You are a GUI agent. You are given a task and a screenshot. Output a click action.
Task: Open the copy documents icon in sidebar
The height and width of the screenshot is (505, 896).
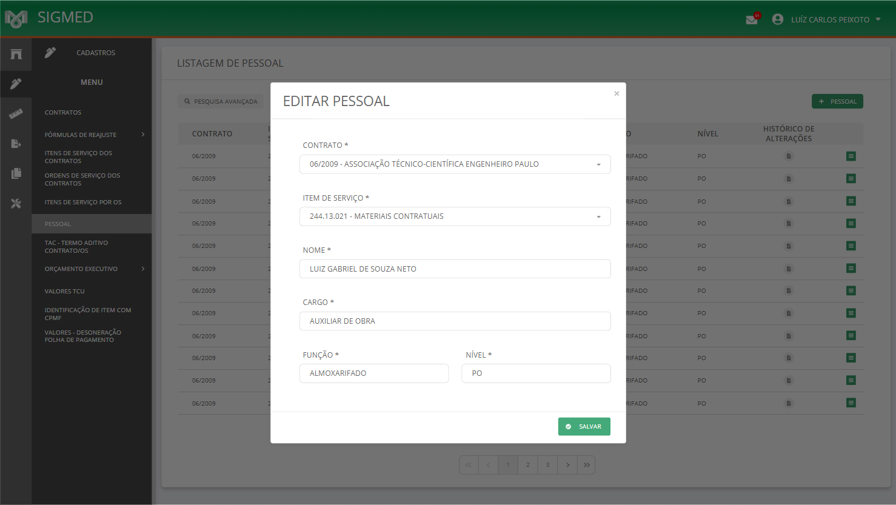16,173
